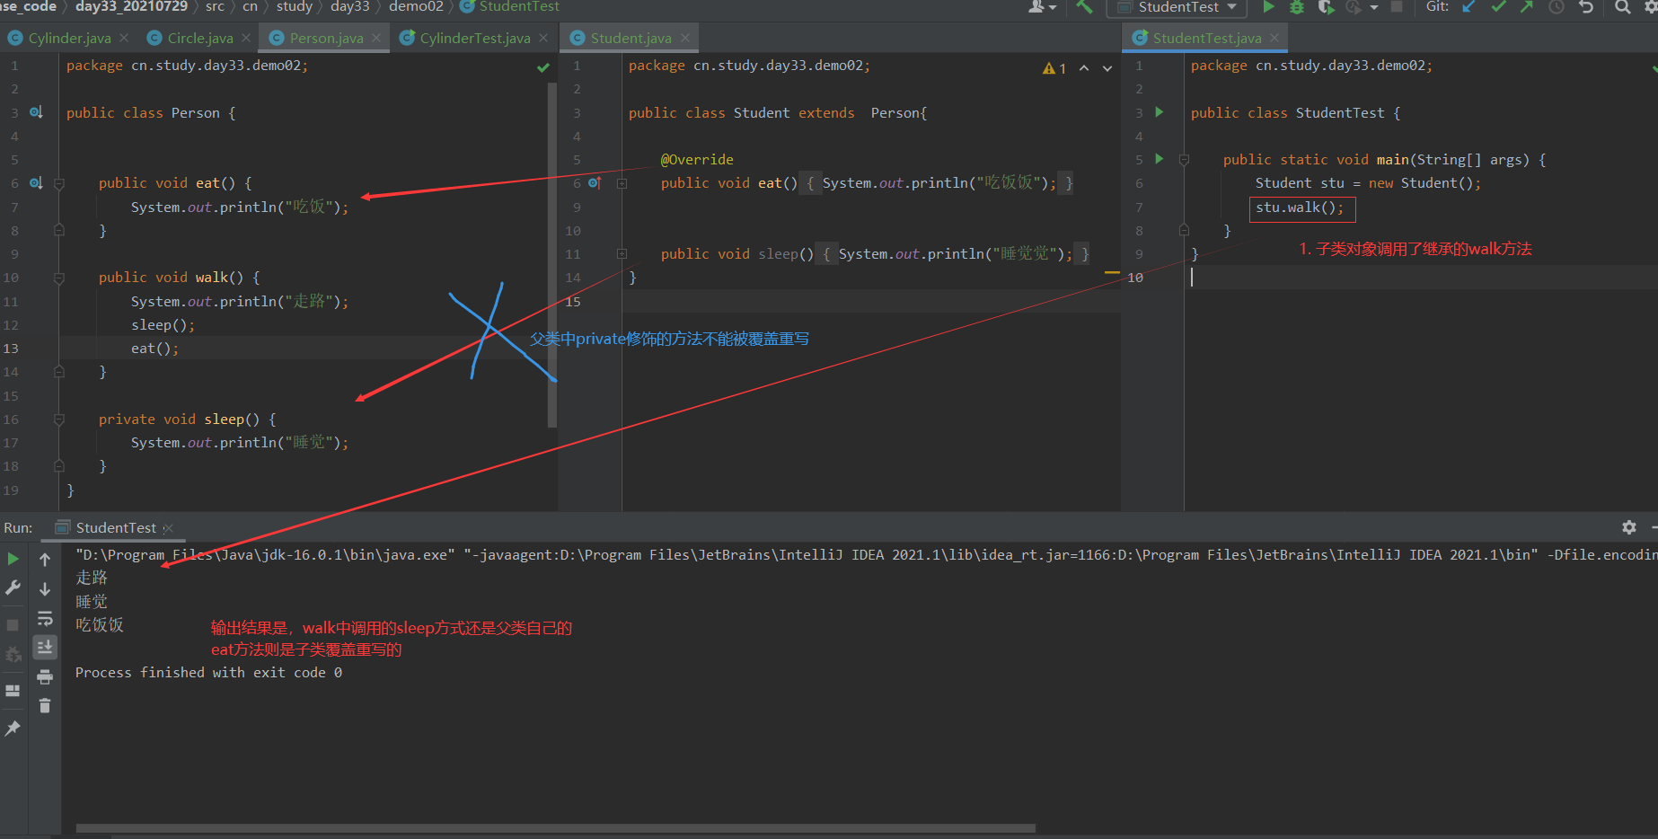Image resolution: width=1658 pixels, height=839 pixels.
Task: Select the StudentTest.java tab
Action: pos(1206,38)
